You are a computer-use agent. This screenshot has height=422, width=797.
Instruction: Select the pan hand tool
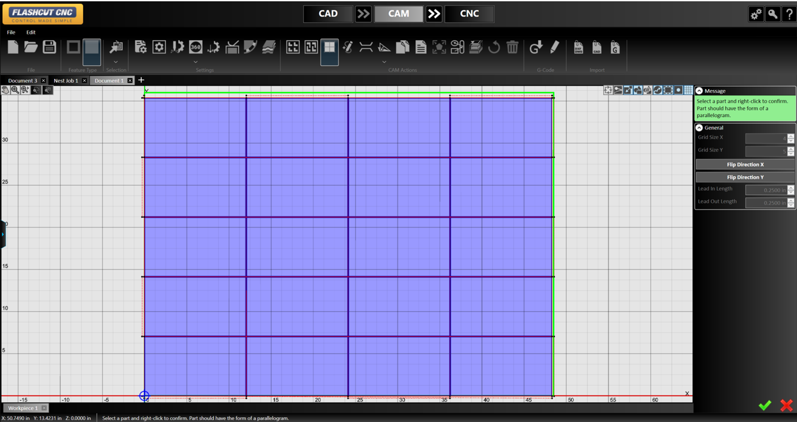6,90
